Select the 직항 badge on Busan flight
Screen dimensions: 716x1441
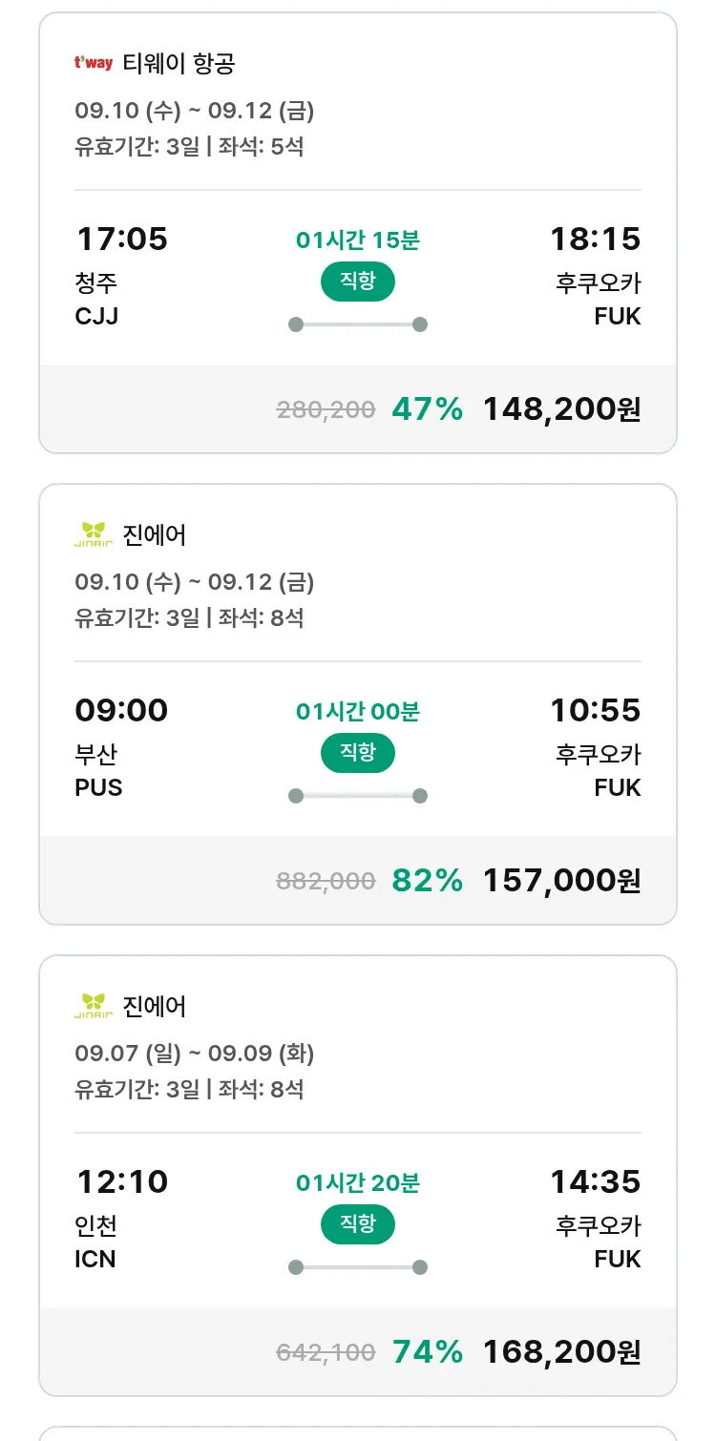(x=357, y=753)
